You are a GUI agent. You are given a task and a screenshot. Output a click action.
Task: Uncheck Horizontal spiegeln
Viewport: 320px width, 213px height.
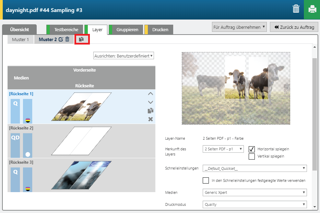click(251, 149)
